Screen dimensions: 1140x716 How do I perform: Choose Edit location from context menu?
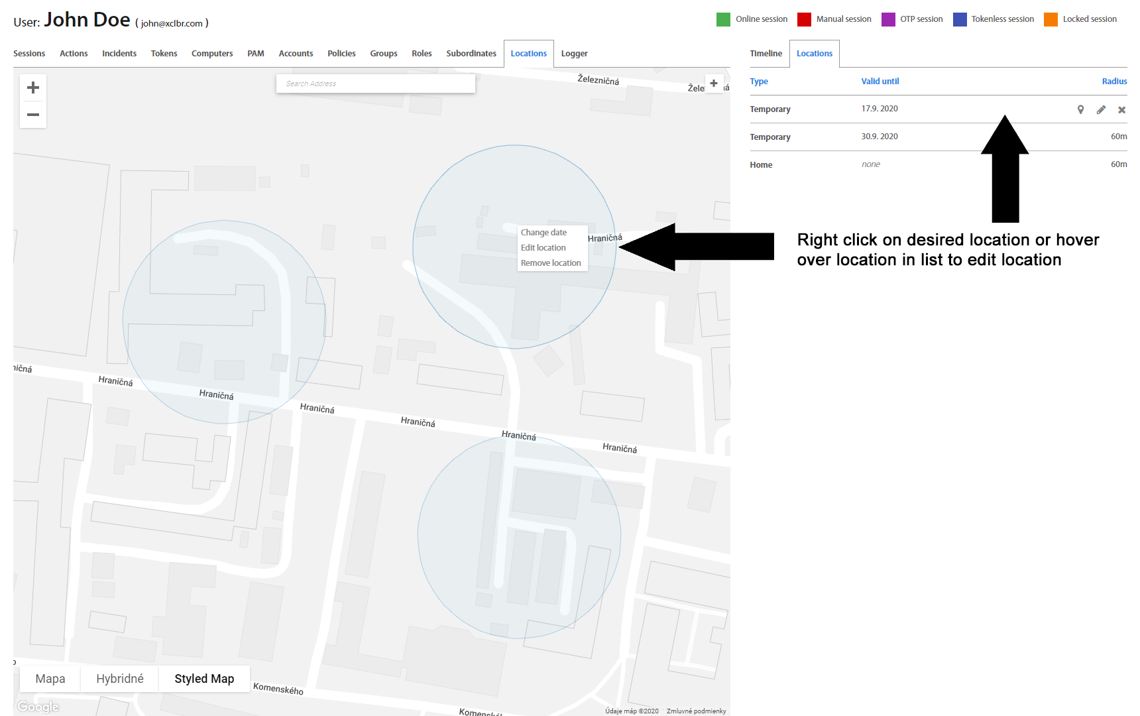coord(543,248)
